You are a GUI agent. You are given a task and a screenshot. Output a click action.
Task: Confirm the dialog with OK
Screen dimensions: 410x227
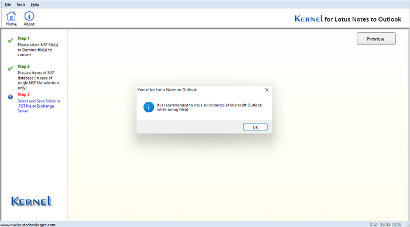pyautogui.click(x=255, y=127)
